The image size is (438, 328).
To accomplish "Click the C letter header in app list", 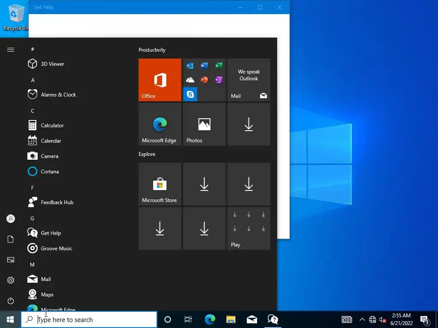I will click(33, 111).
